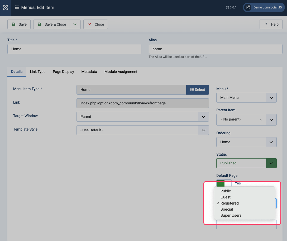Click the Joomla logo icon
Screen dimensions: 287x241
[6, 7]
